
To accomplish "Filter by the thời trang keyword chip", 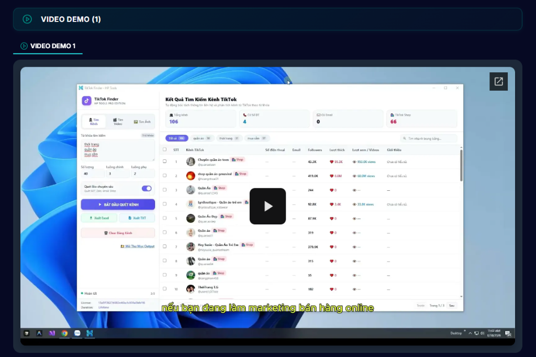I will [229, 138].
